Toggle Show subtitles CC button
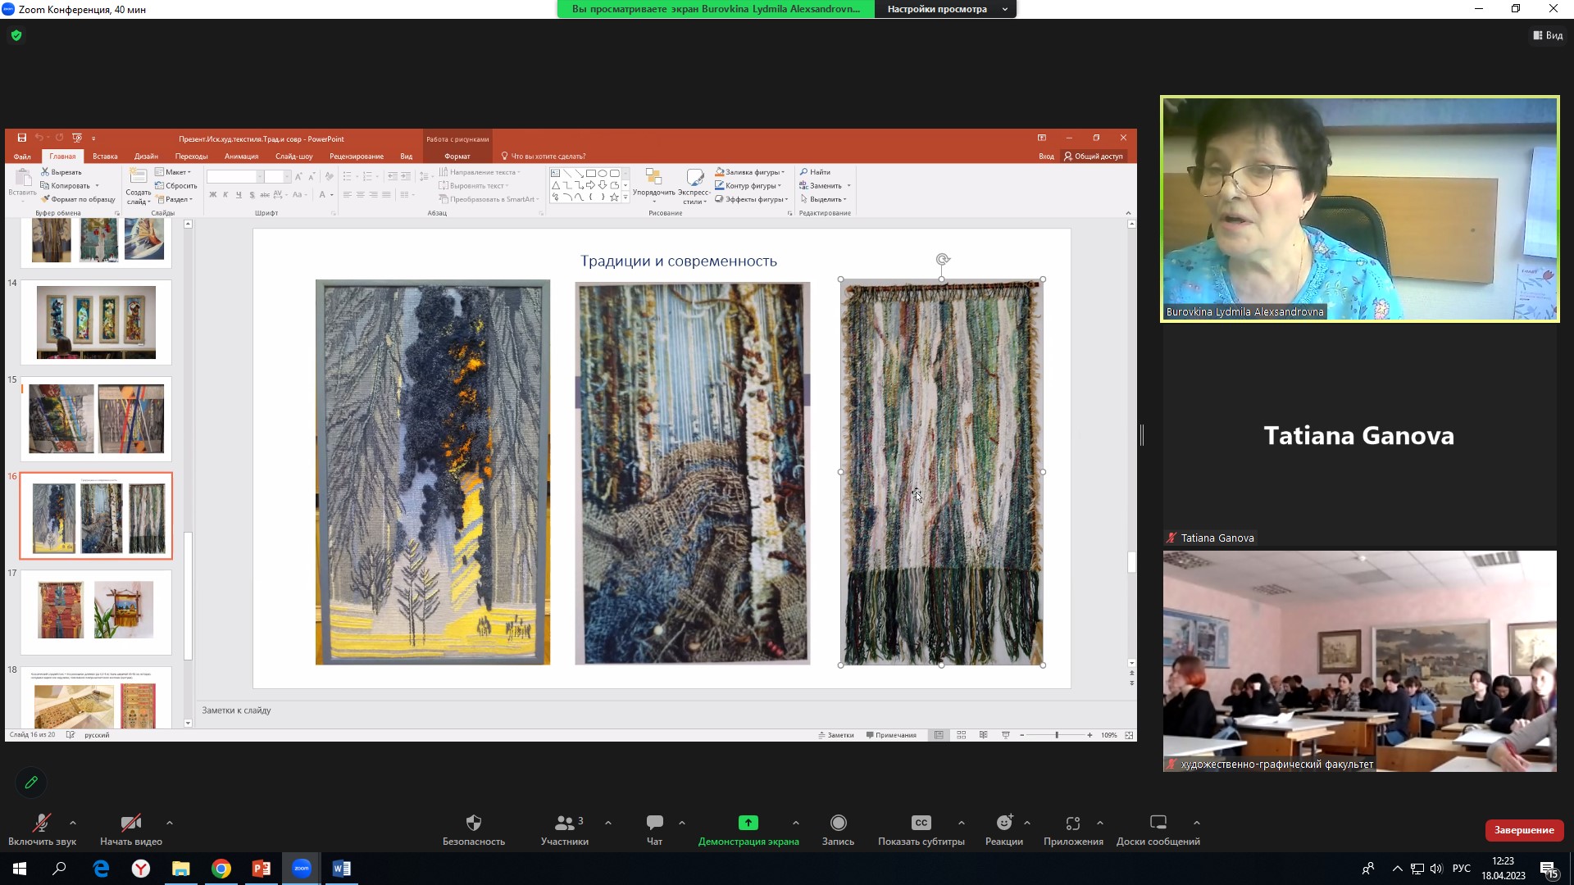Viewport: 1574px width, 885px height. pyautogui.click(x=921, y=823)
